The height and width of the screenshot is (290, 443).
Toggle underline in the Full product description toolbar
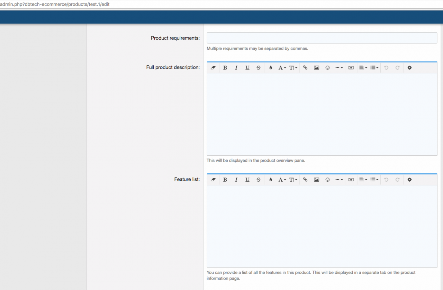tap(247, 68)
